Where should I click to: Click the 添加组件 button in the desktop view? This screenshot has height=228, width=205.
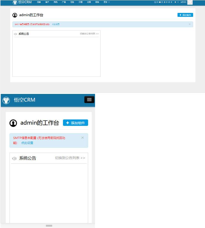click(185, 15)
